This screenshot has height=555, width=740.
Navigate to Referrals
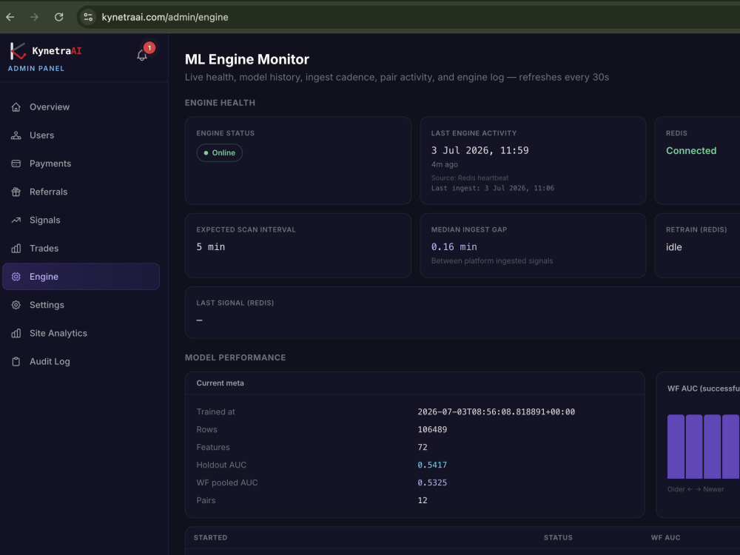[81, 192]
